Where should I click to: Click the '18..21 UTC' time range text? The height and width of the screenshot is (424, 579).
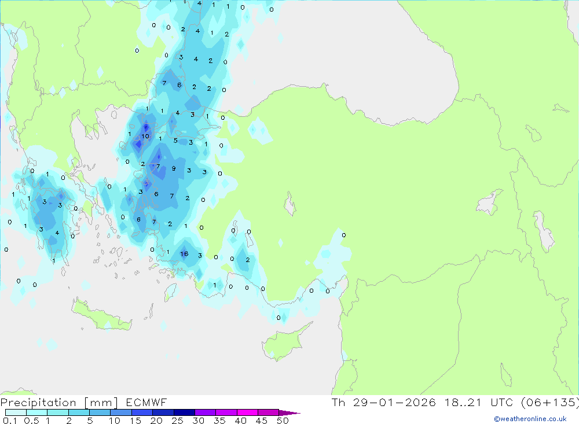click(x=479, y=402)
